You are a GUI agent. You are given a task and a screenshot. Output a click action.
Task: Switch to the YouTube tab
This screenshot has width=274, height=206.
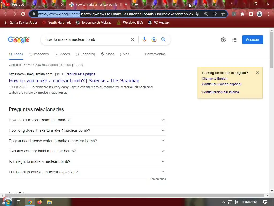tap(33, 5)
